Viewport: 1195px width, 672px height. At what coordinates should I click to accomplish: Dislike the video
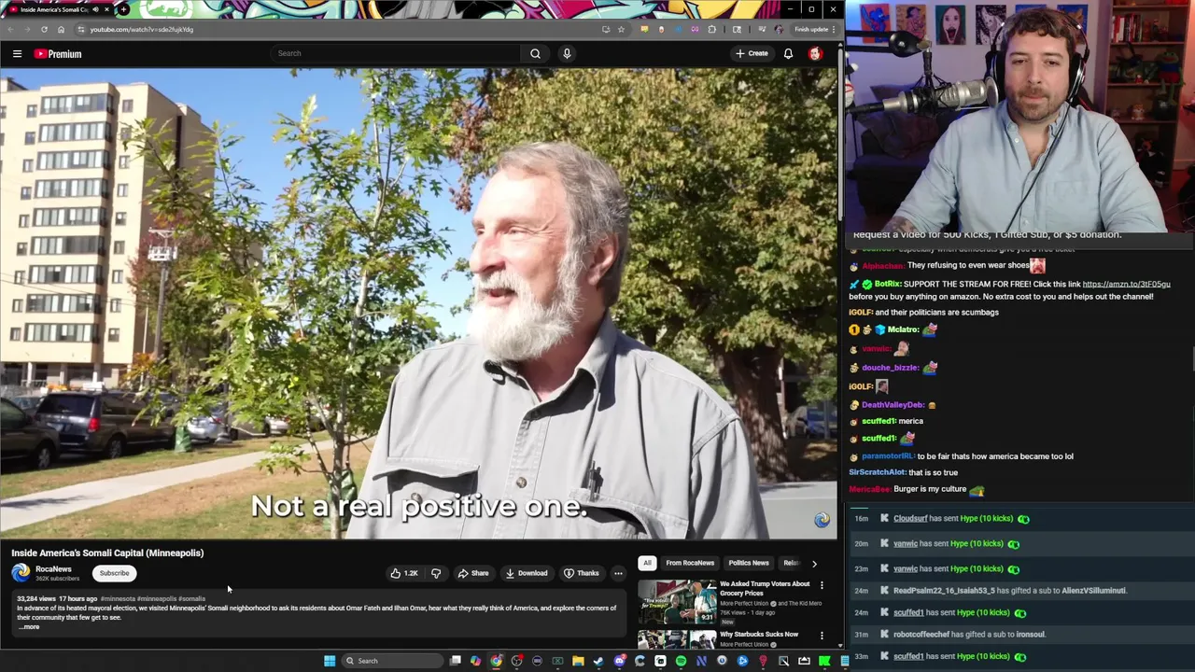[436, 573]
